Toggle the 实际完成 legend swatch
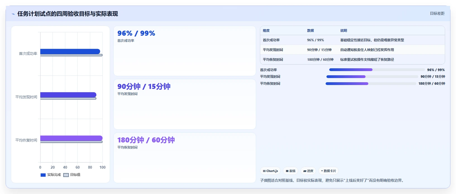456x194 pixels. [x=43, y=175]
